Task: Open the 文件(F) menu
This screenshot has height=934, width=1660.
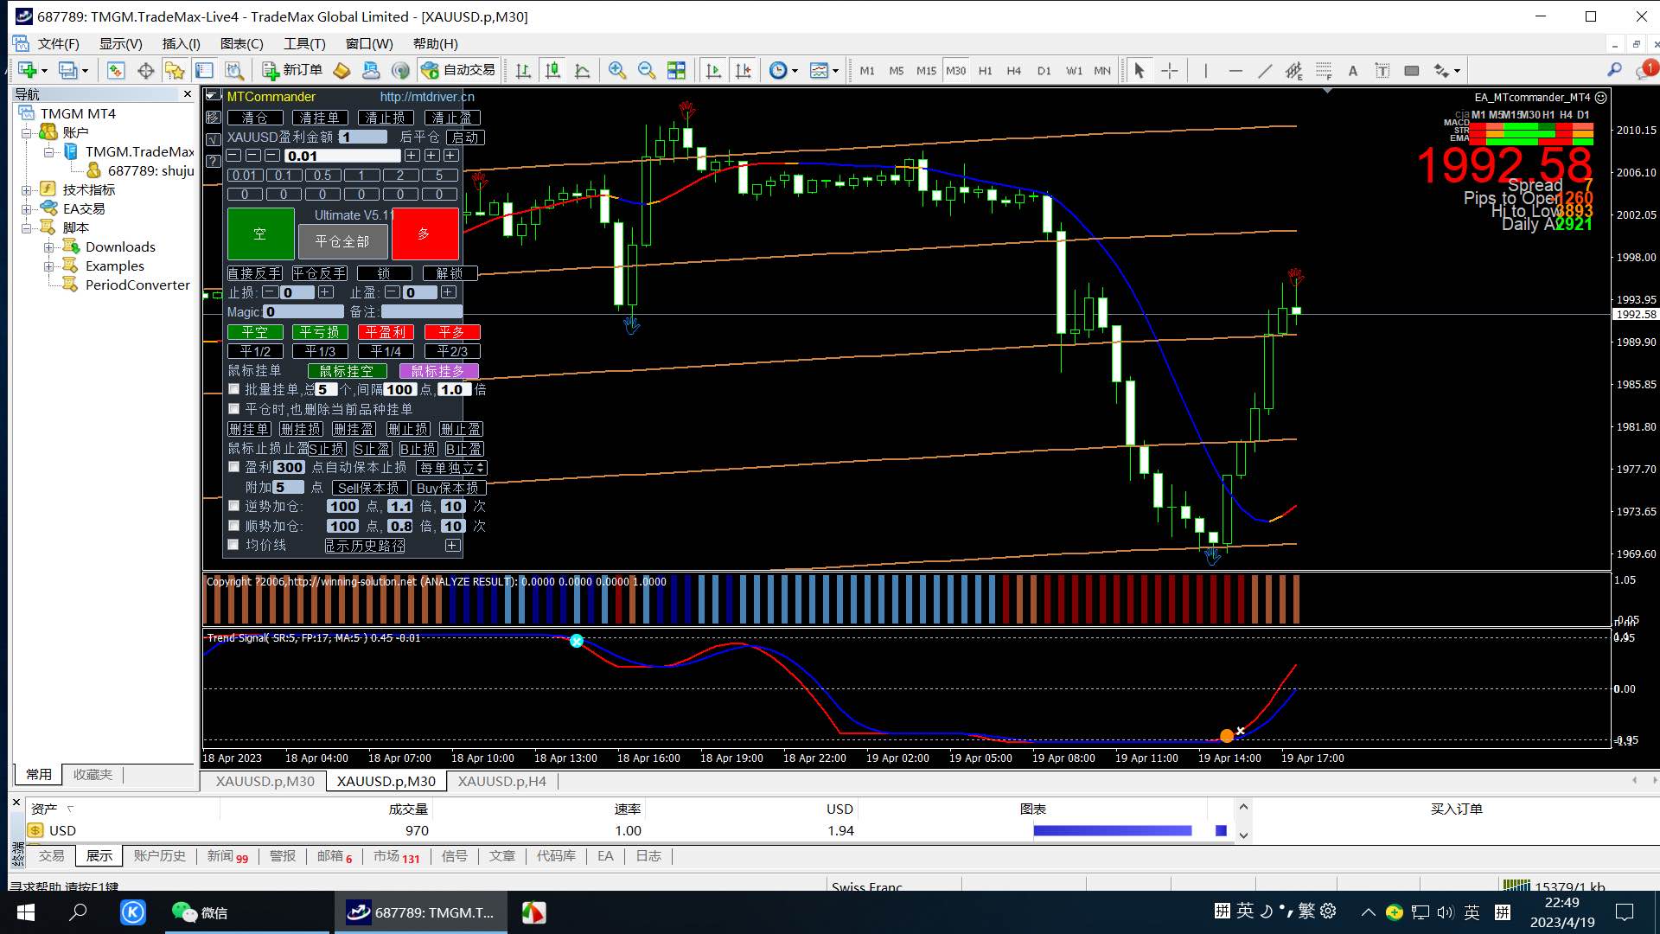Action: tap(59, 43)
